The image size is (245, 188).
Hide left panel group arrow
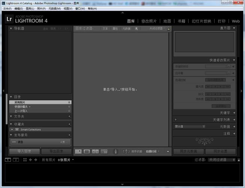[x=3, y=91]
